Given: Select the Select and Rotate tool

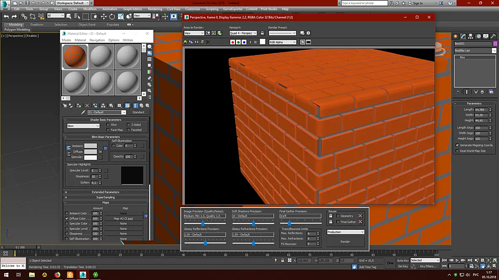Looking at the screenshot, I should click(x=112, y=16).
